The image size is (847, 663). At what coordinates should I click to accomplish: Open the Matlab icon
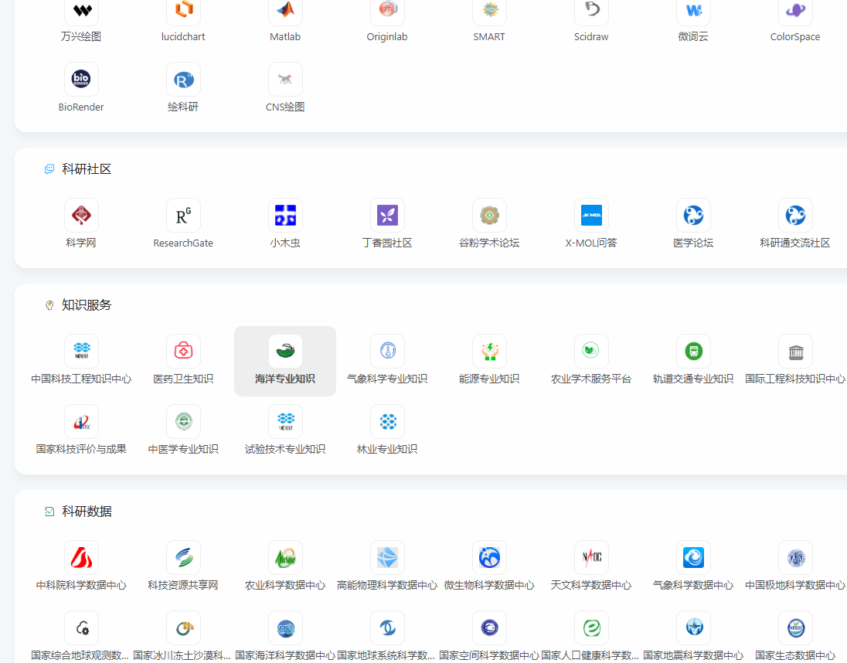point(285,10)
